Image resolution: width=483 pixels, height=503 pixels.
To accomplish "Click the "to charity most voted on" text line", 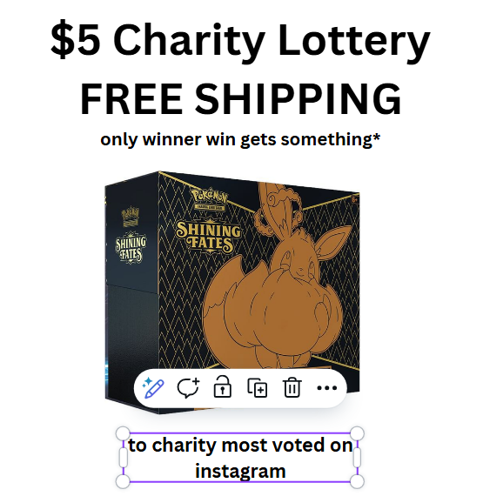I will tap(240, 446).
